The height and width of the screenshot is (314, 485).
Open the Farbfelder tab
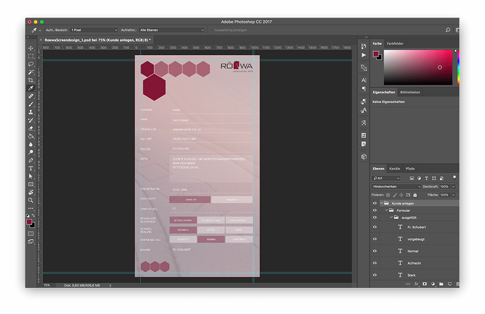(x=395, y=44)
